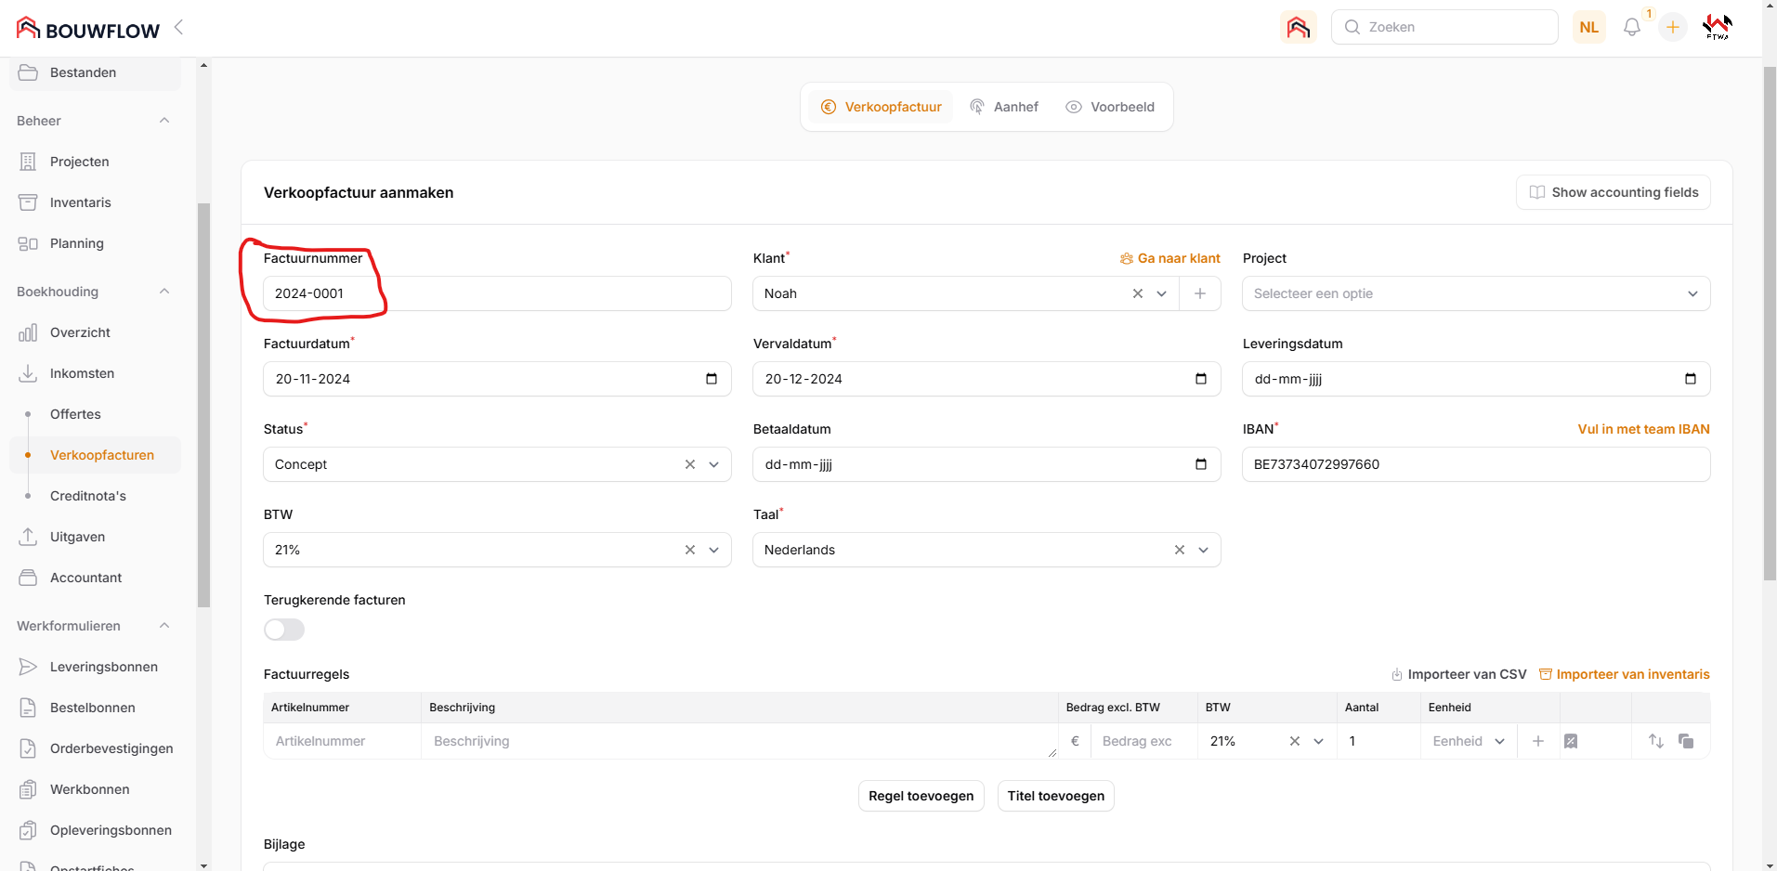
Task: Collapse the sidebar with the arrow icon
Action: coord(178,28)
